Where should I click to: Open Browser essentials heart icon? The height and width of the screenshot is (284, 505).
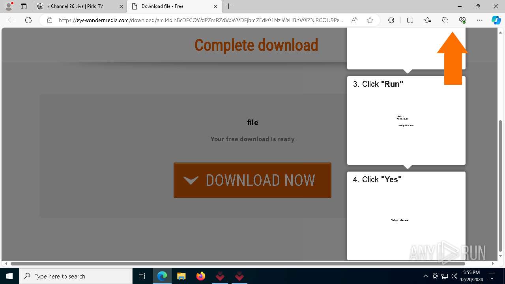(x=462, y=20)
